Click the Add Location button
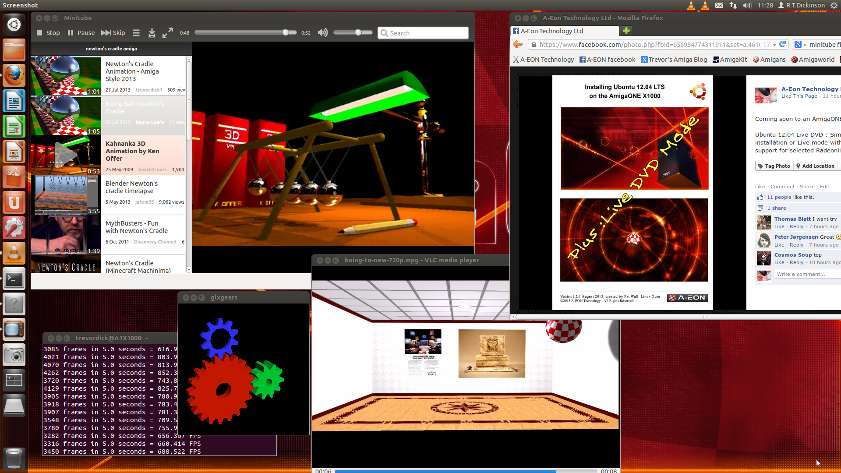 point(815,166)
